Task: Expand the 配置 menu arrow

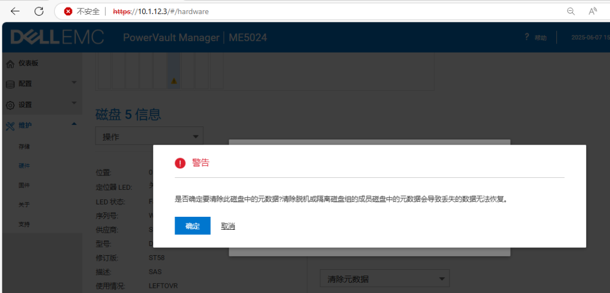Action: (x=75, y=82)
